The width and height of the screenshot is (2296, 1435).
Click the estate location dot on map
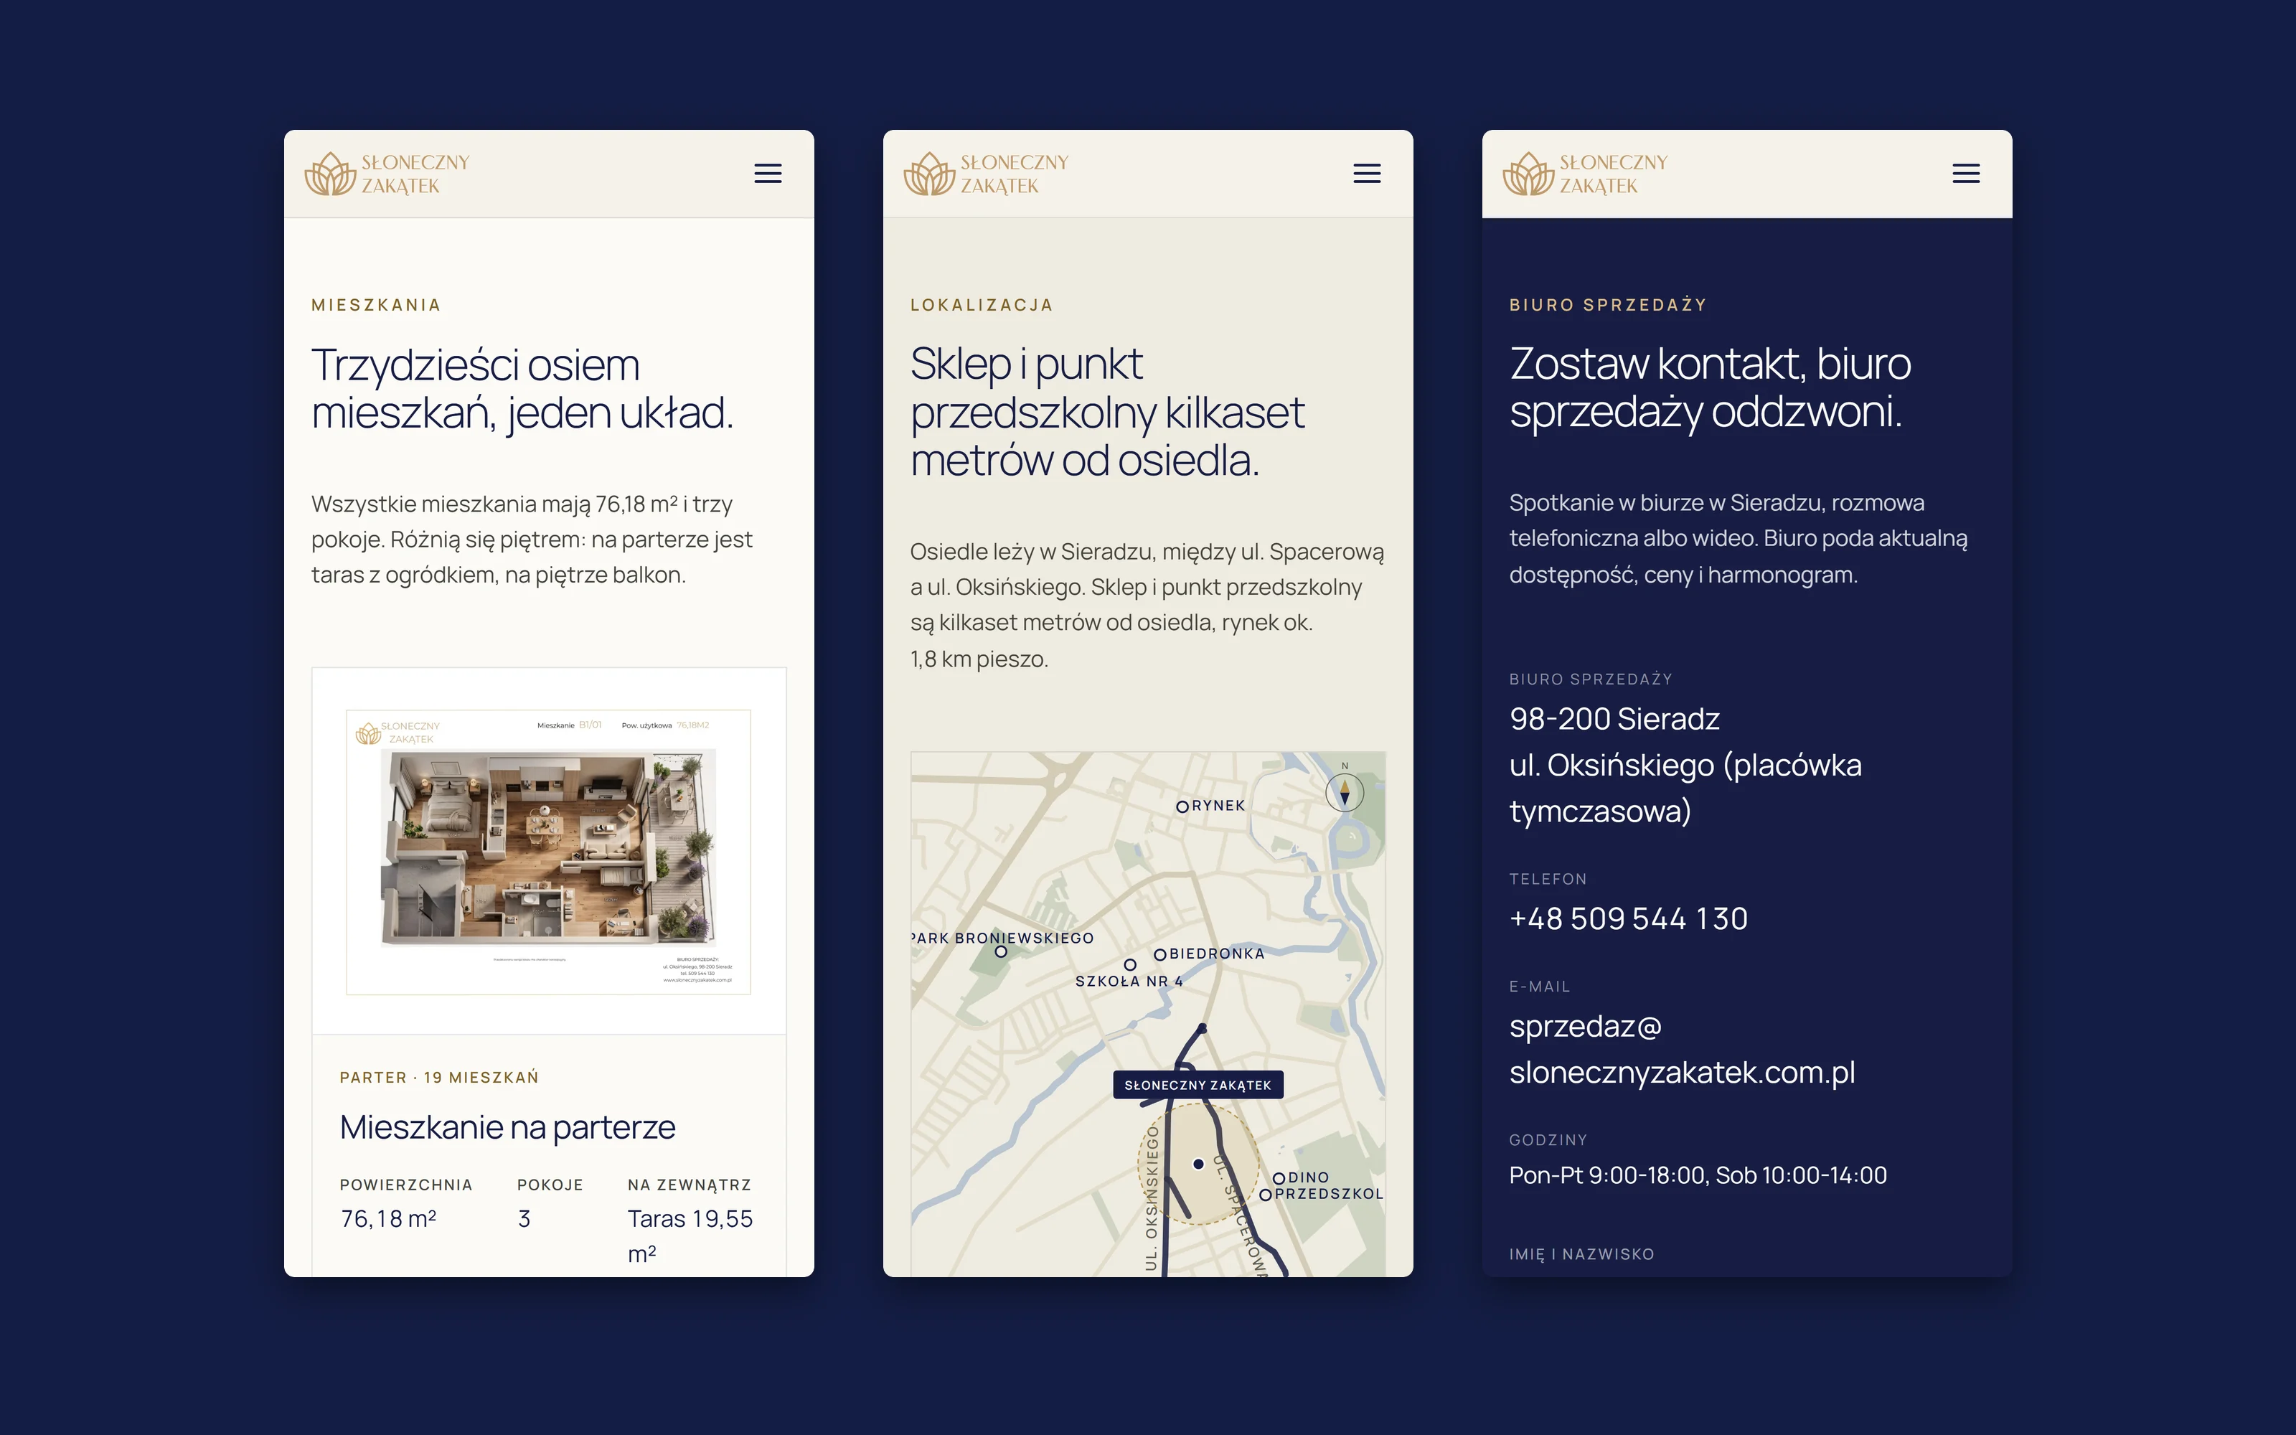1198,1164
